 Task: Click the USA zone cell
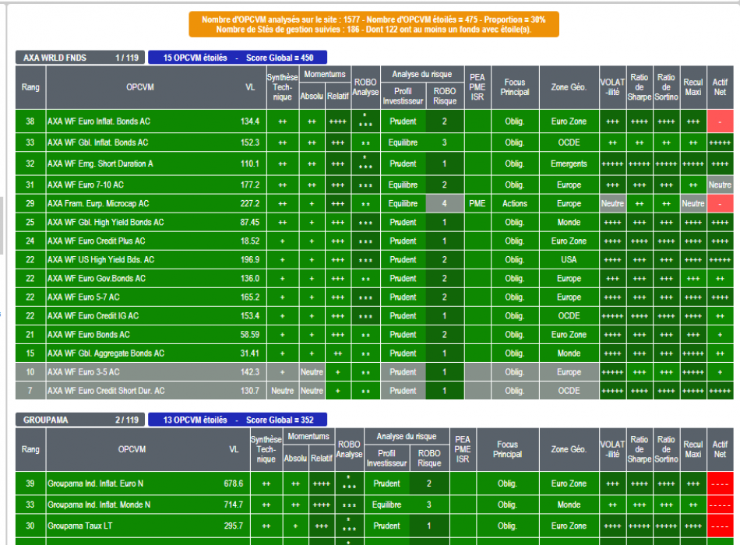(x=569, y=260)
